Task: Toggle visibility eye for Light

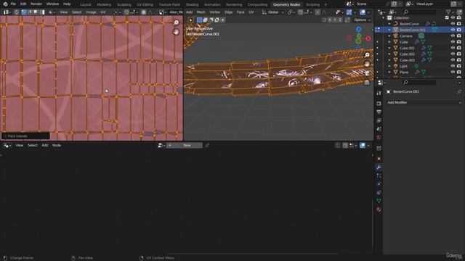Action: tap(453, 66)
